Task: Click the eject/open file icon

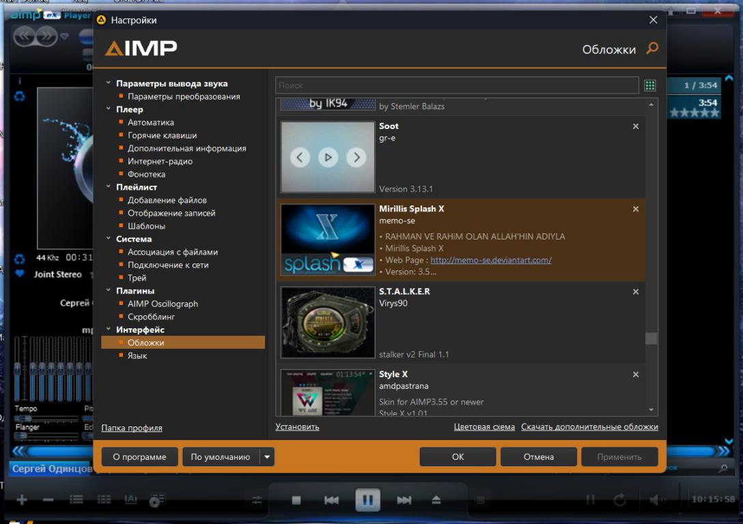Action: 436,500
